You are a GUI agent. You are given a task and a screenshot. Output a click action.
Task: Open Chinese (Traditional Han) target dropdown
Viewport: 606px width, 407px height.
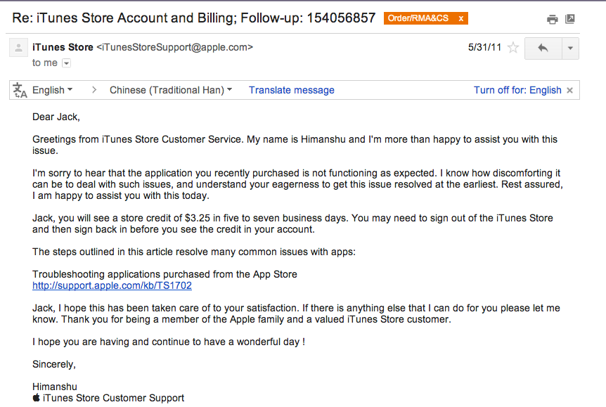point(171,90)
